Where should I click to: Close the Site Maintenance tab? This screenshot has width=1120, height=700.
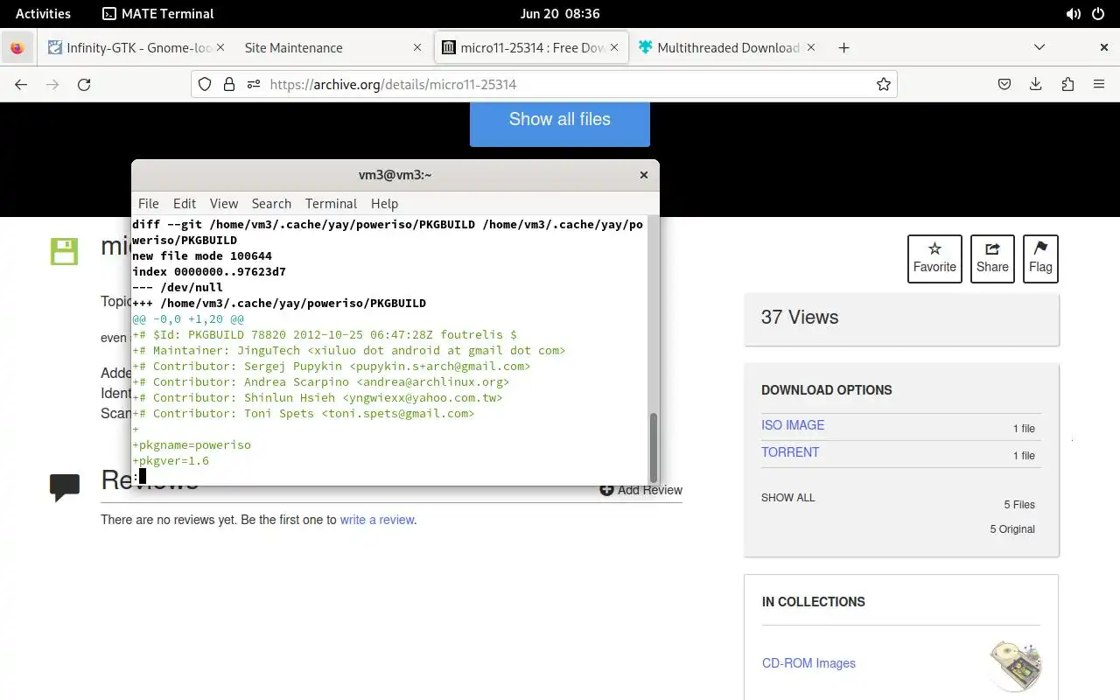point(417,48)
